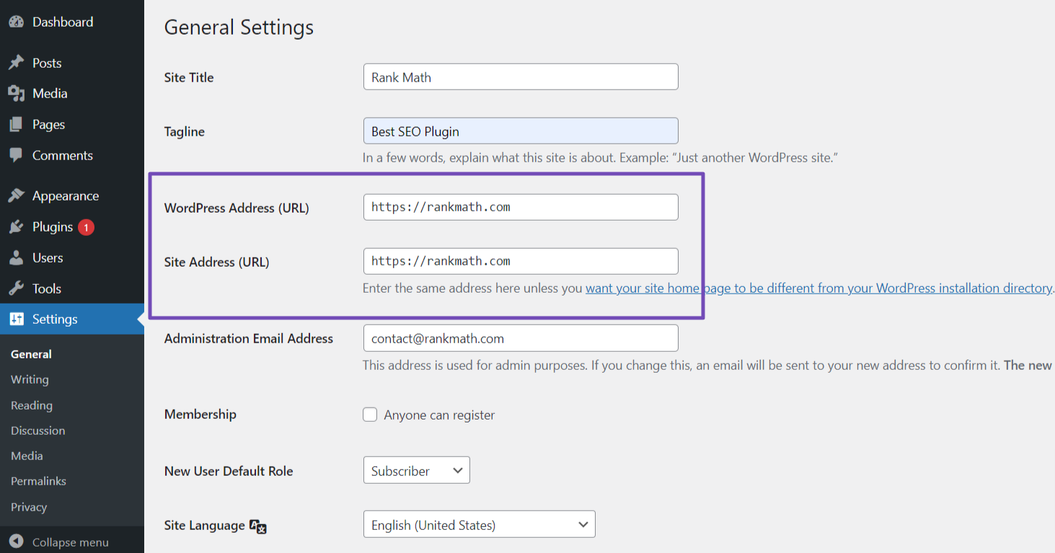Focus the Administration Email Address field
The height and width of the screenshot is (553, 1055).
tap(521, 338)
